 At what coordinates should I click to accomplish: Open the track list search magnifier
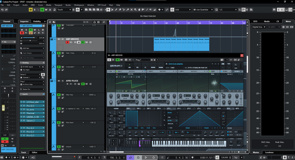coord(104,22)
